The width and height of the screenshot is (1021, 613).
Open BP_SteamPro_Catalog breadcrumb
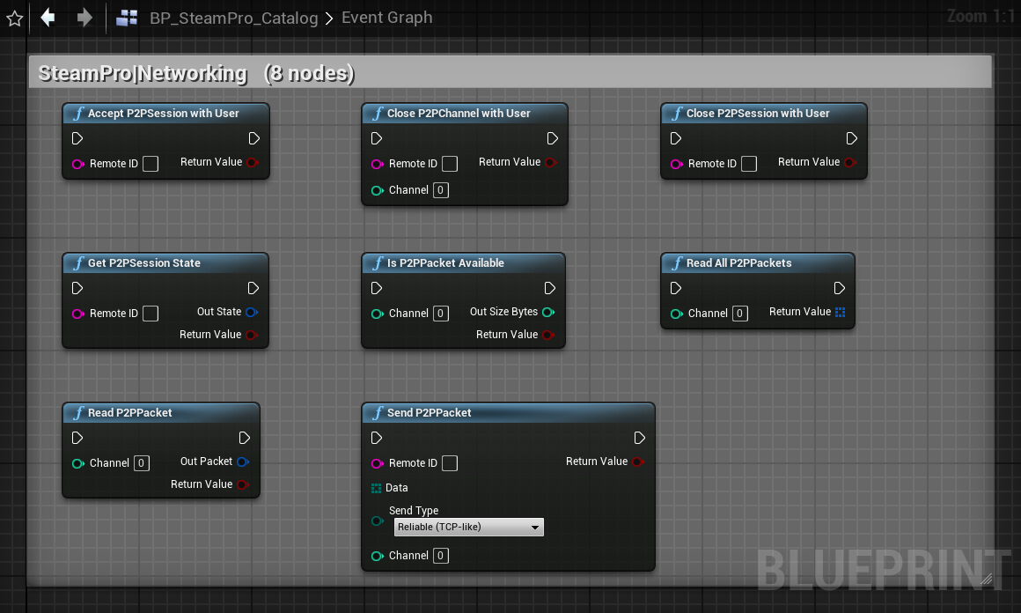click(234, 18)
